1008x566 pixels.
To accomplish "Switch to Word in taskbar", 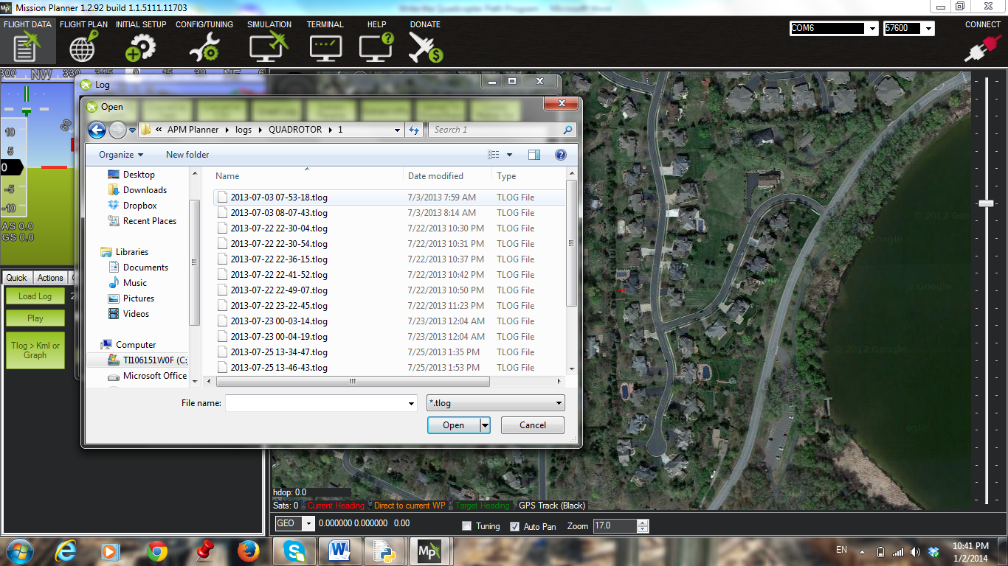I will (340, 551).
